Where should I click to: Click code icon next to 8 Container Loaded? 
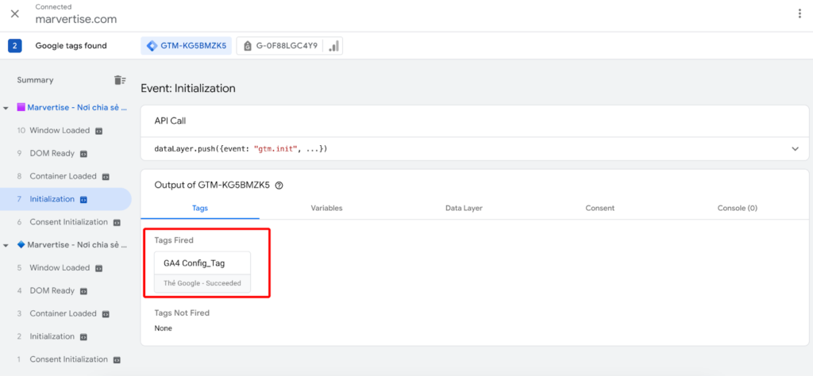tap(106, 177)
